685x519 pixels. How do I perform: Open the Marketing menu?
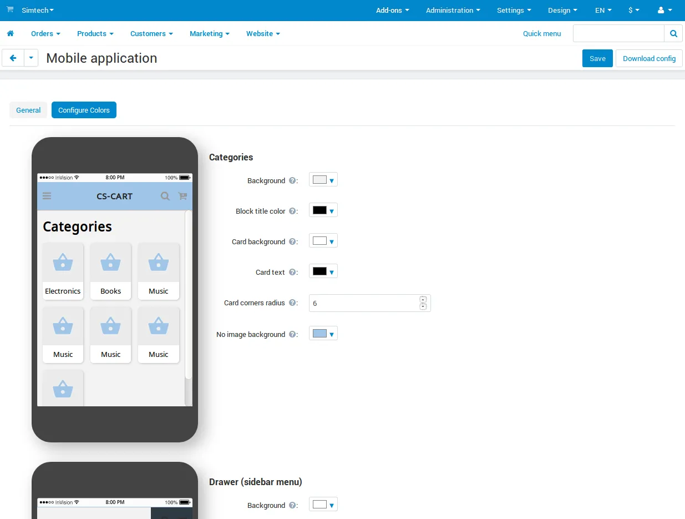pyautogui.click(x=210, y=34)
